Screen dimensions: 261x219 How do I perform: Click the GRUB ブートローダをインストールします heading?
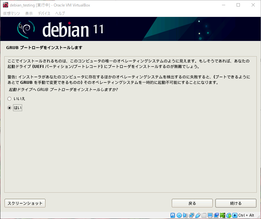pyautogui.click(x=44, y=48)
